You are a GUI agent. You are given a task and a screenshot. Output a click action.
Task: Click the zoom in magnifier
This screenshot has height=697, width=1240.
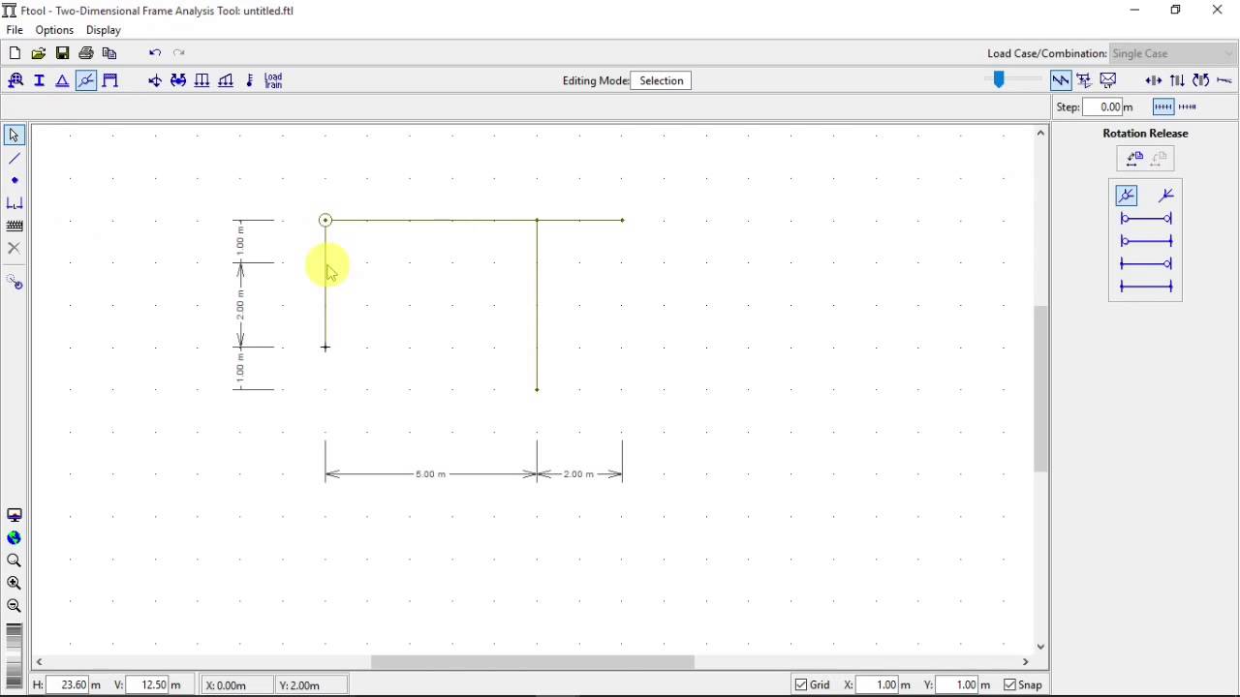click(x=15, y=584)
